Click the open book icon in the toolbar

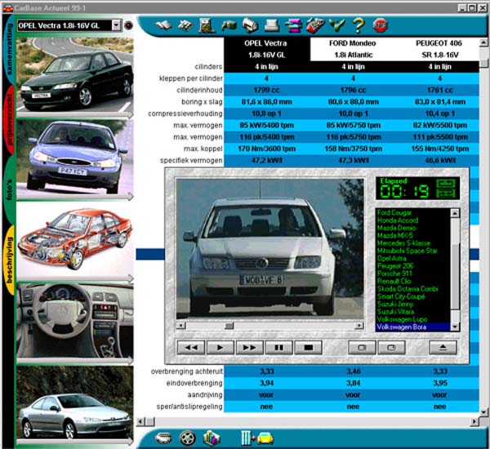tap(163, 24)
